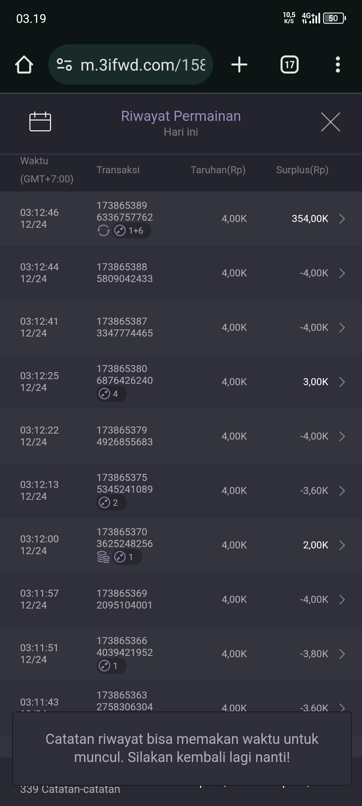The width and height of the screenshot is (362, 806).
Task: Open the 3,00K surplus row arrow
Action: pyautogui.click(x=342, y=382)
